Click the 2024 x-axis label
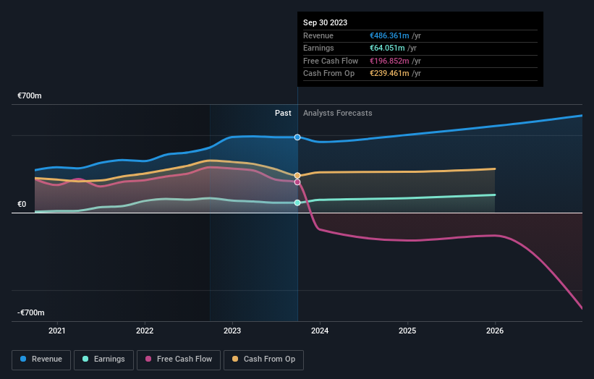This screenshot has width=594, height=379. pyautogui.click(x=320, y=331)
